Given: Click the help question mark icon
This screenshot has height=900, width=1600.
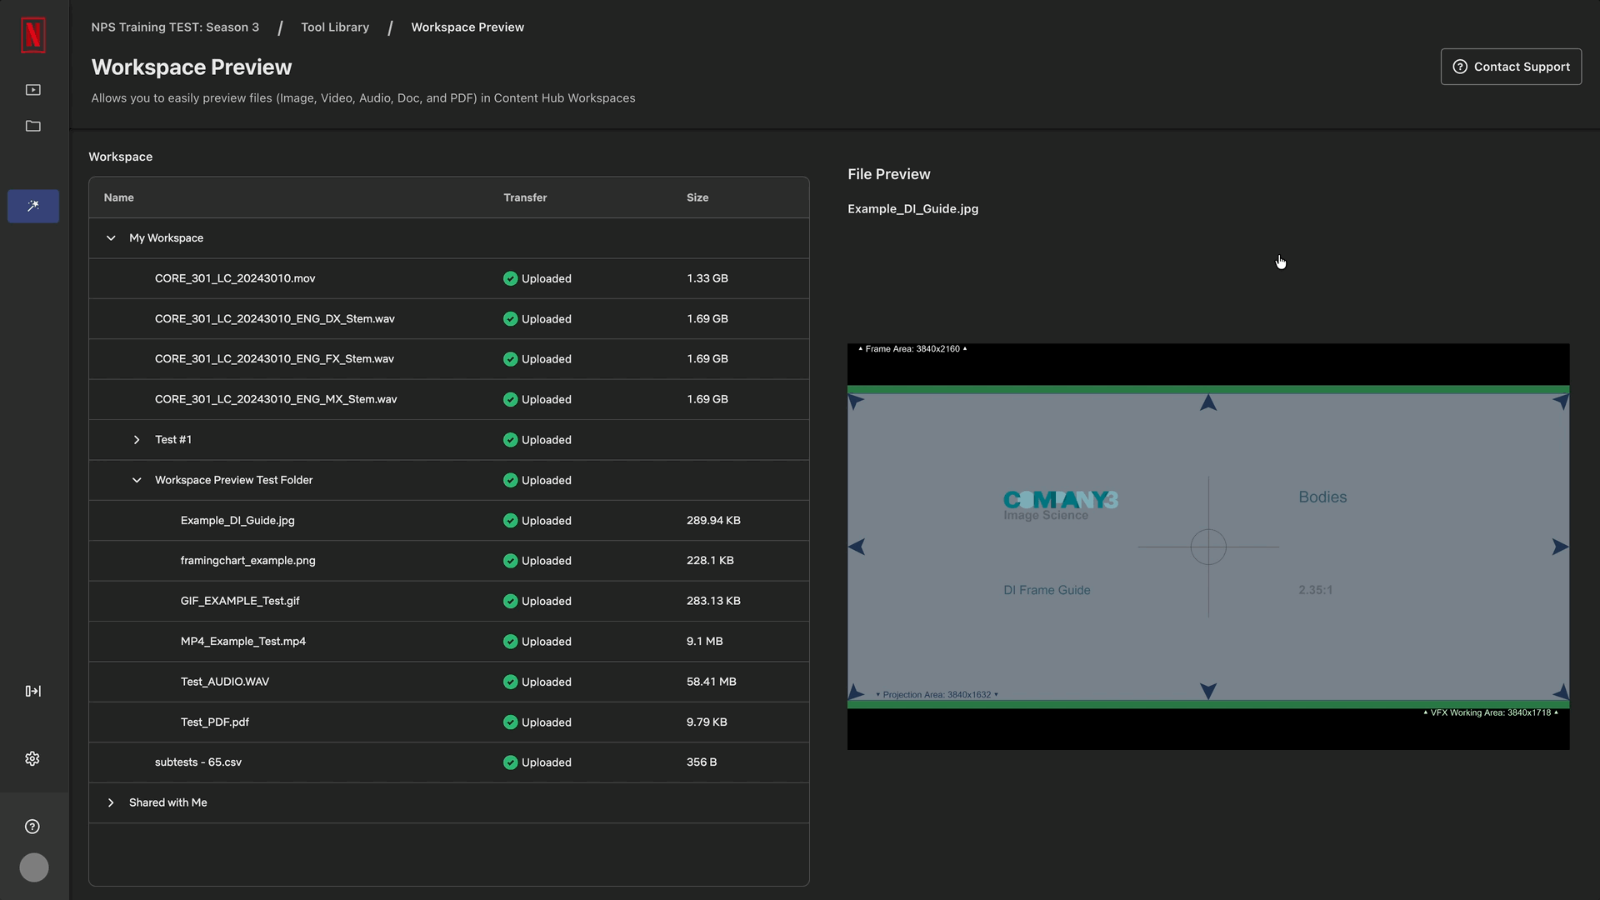Looking at the screenshot, I should [x=32, y=826].
